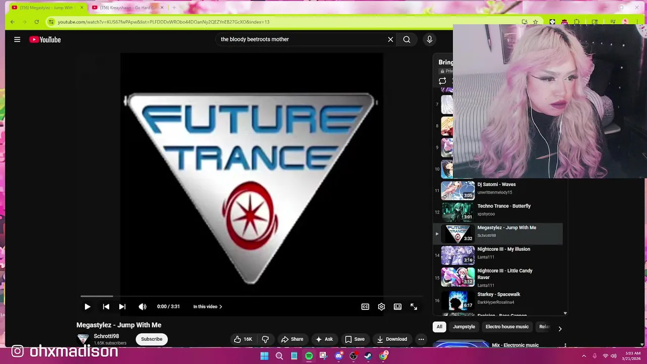This screenshot has height=364, width=647.
Task: Open a new browser tab
Action: coord(174,8)
